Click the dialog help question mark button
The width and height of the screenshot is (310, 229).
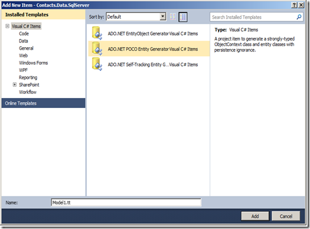294,5
